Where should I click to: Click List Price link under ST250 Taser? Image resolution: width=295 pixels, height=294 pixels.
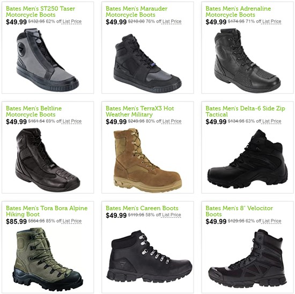72,21
